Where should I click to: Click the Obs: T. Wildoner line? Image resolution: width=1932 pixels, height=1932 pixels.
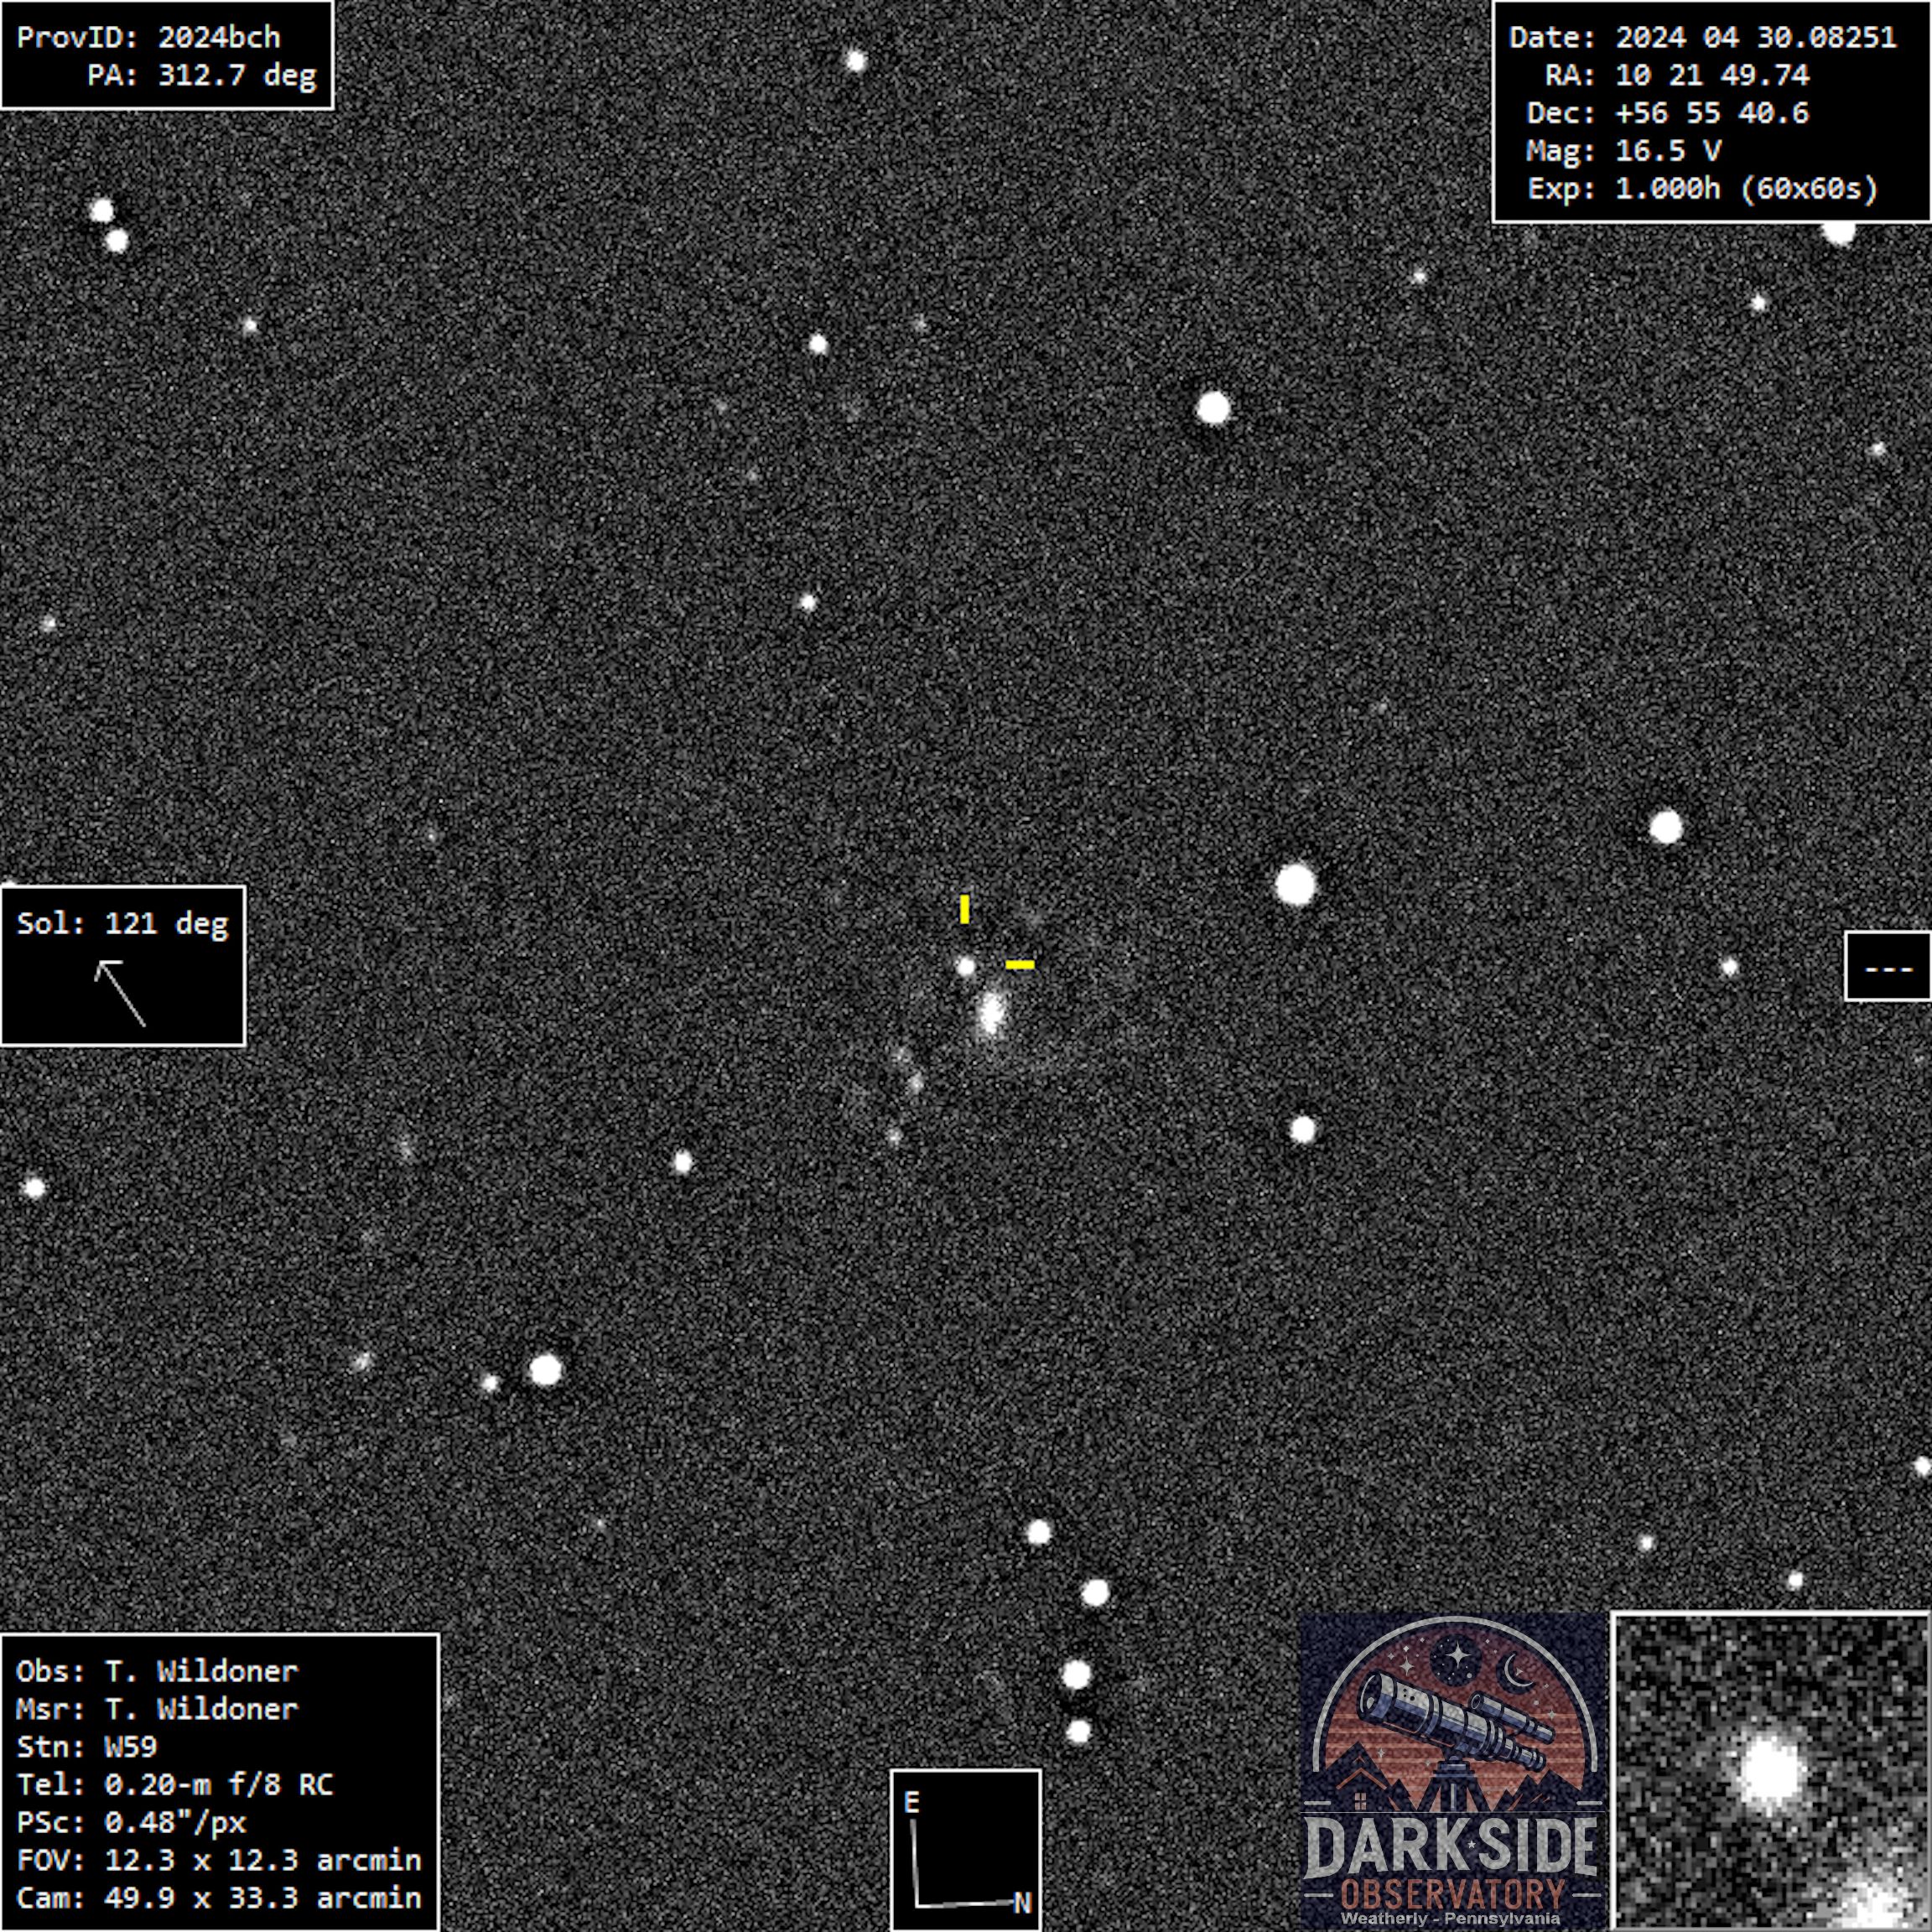click(157, 1671)
